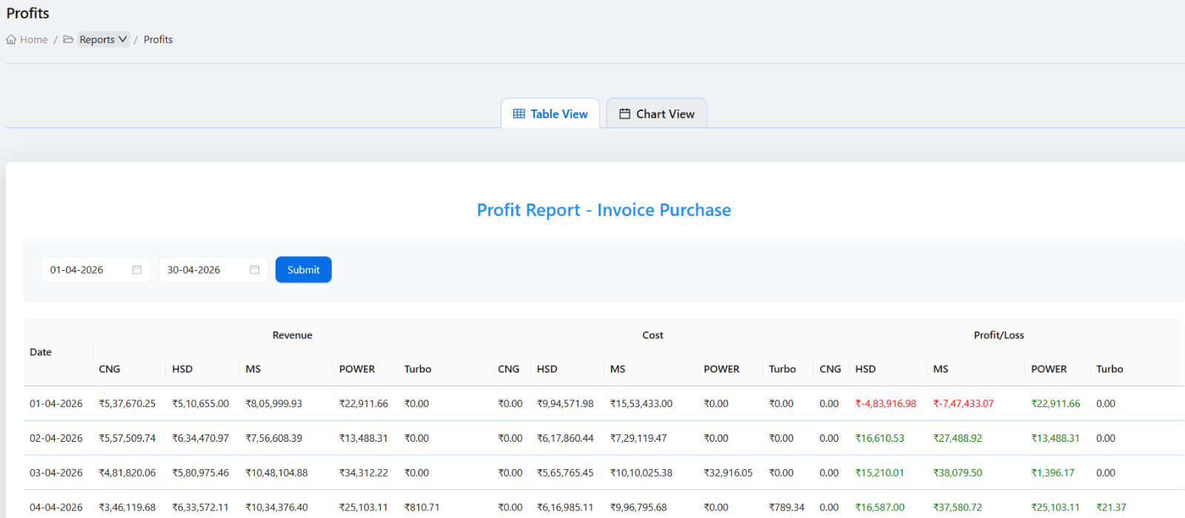Click CNG revenue value ₹5,37,670.25
The image size is (1185, 518).
click(127, 403)
